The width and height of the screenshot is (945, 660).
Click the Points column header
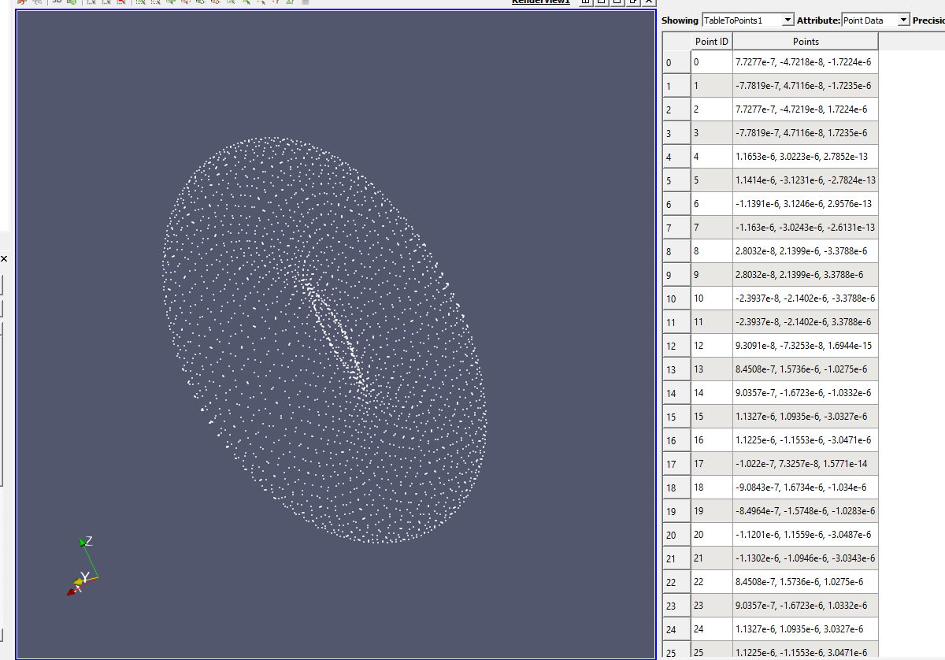(805, 42)
